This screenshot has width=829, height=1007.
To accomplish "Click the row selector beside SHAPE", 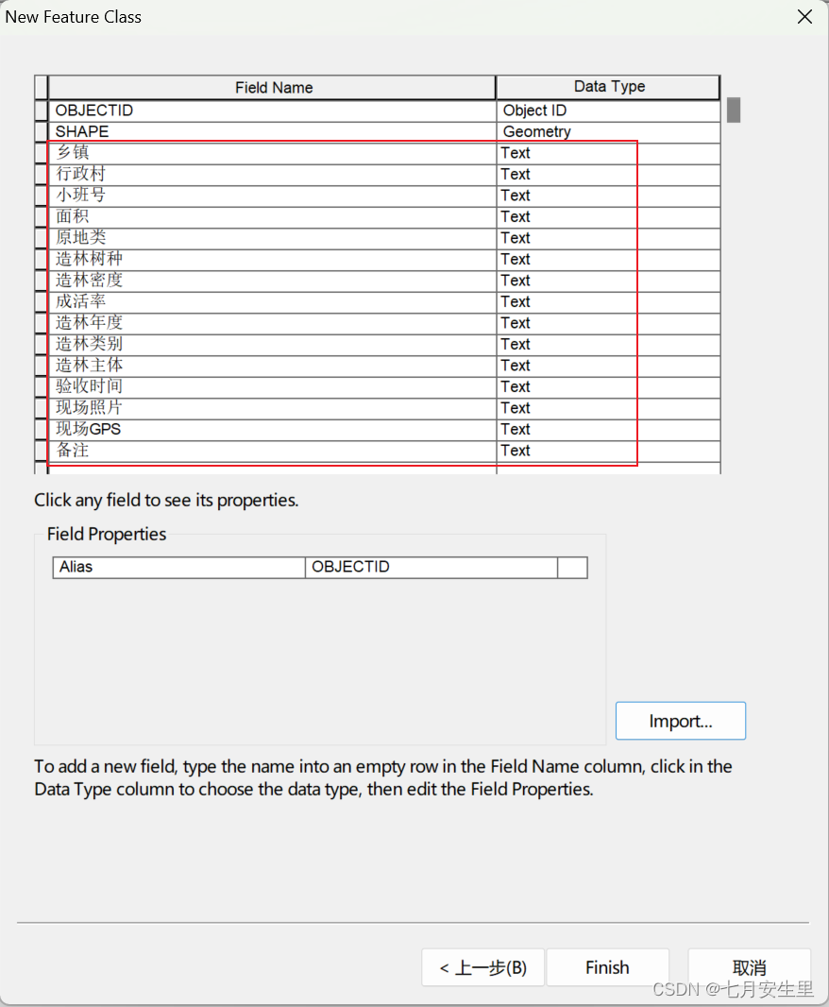I will [42, 131].
